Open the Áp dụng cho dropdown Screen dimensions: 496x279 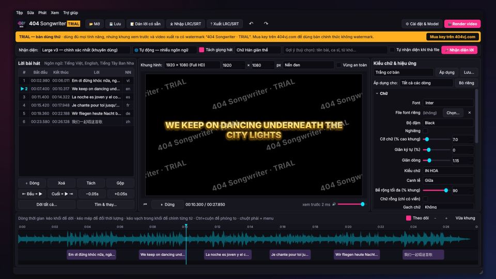426,83
